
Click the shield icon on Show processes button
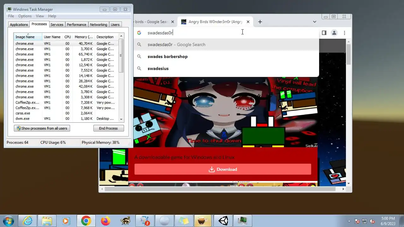(19, 128)
